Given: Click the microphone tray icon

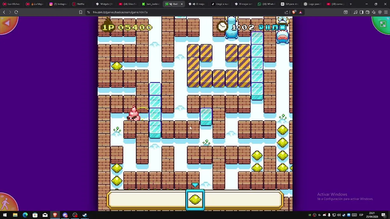Looking at the screenshot, I should (329, 215).
